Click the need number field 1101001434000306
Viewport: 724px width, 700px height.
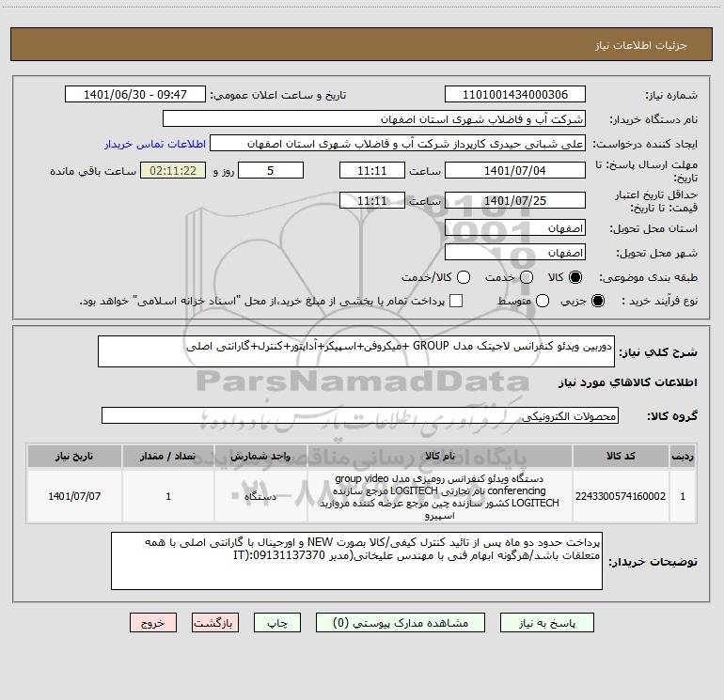515,95
